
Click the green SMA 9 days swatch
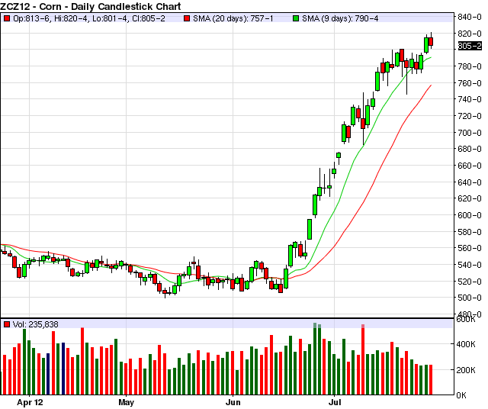[x=296, y=18]
